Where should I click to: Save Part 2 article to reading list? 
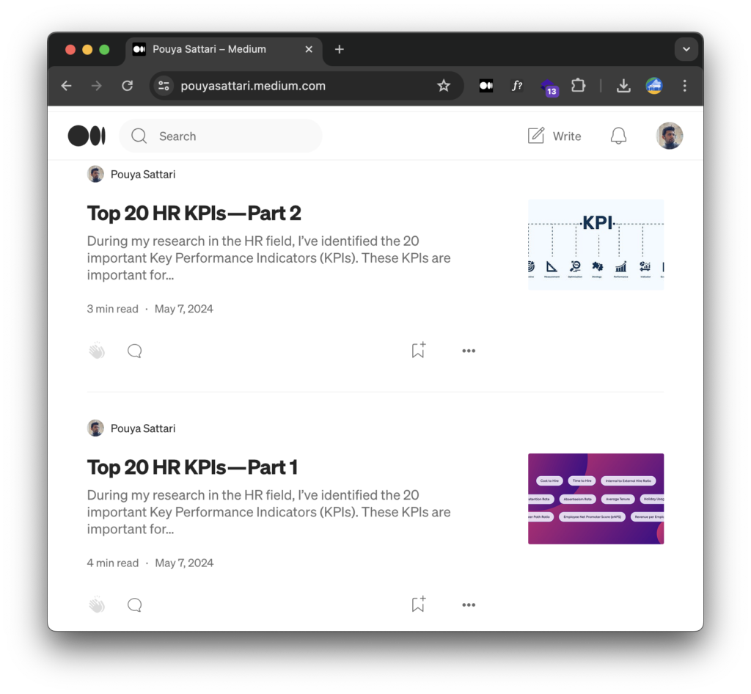coord(418,351)
